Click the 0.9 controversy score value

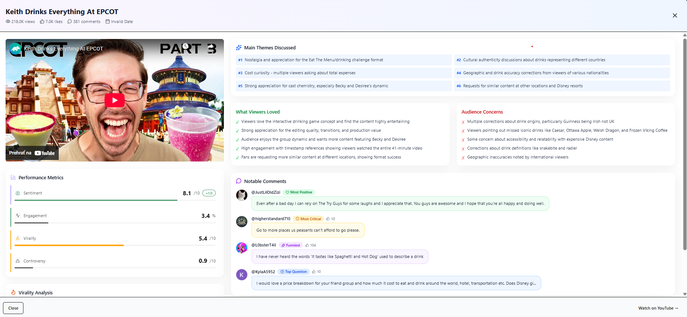click(203, 261)
